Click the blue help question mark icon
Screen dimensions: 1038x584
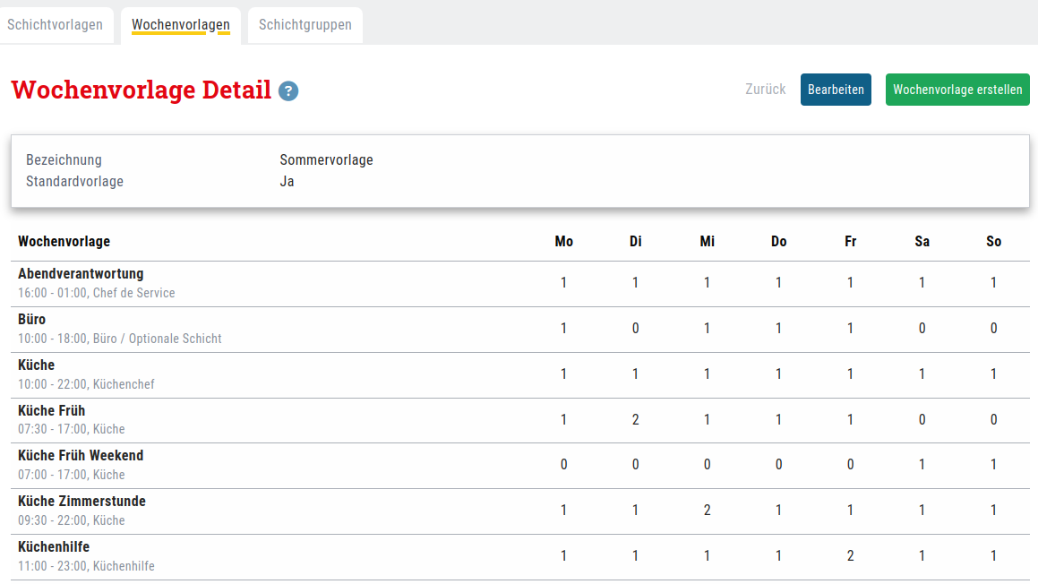coord(288,91)
